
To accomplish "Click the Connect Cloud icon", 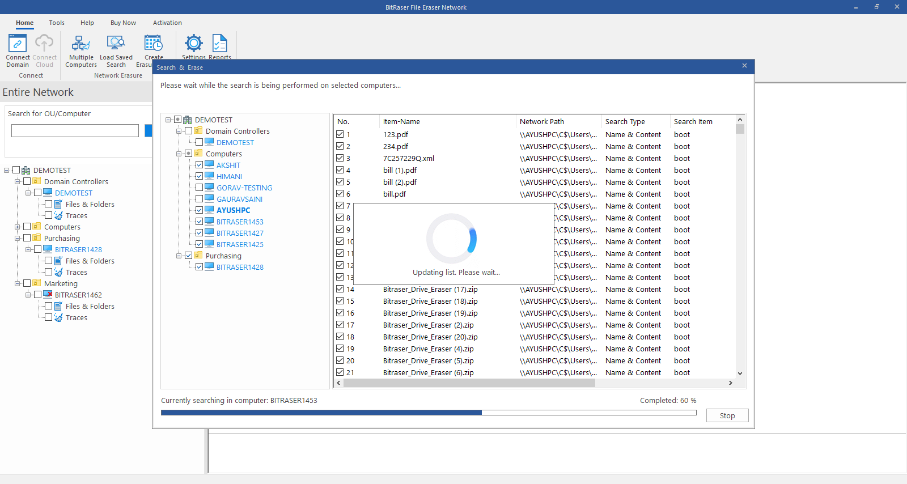I will pyautogui.click(x=44, y=43).
